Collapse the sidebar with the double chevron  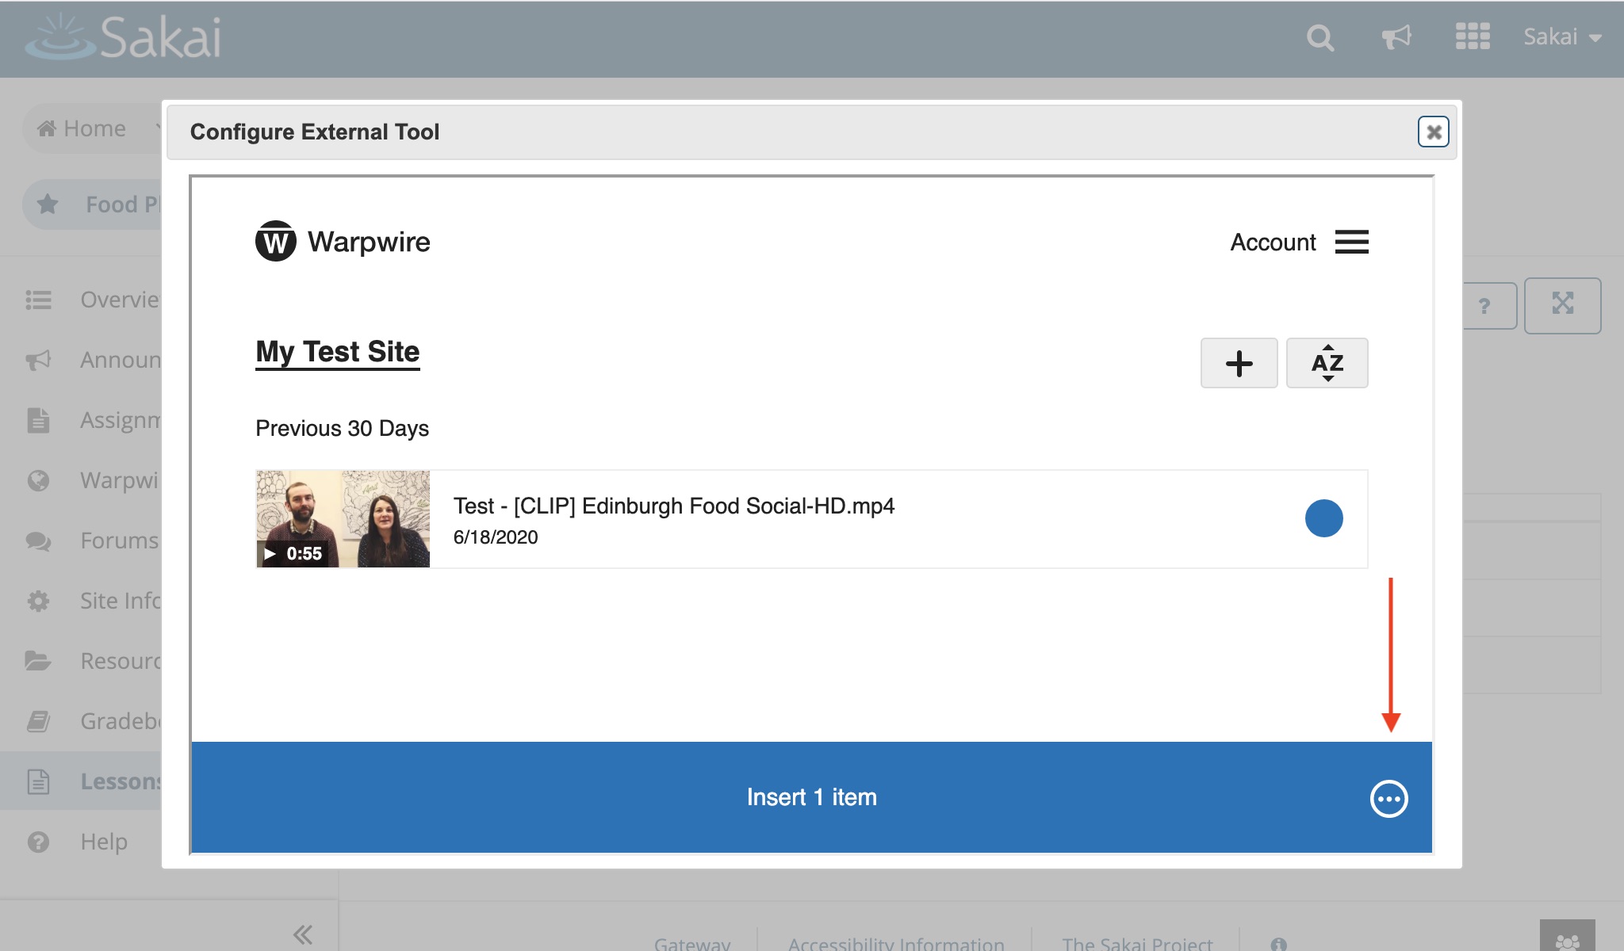click(302, 934)
